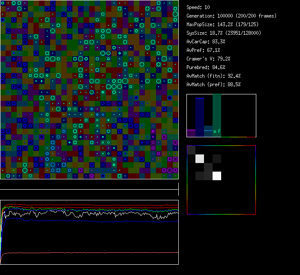
Task: Click the flat red line near graph bottom
Action: pyautogui.click(x=86, y=253)
